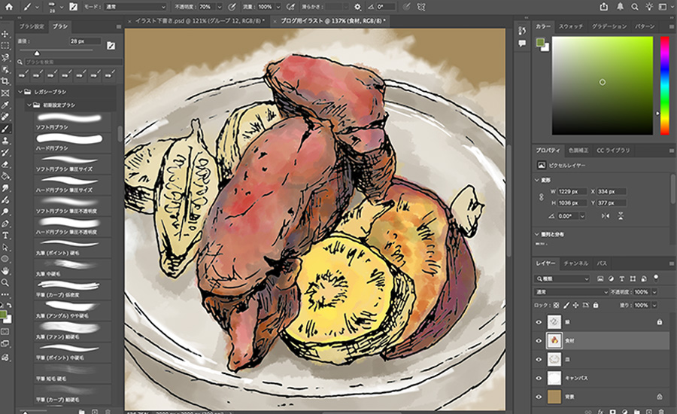Collapse the レガシーブラシ folder
The image size is (677, 414).
click(x=20, y=92)
